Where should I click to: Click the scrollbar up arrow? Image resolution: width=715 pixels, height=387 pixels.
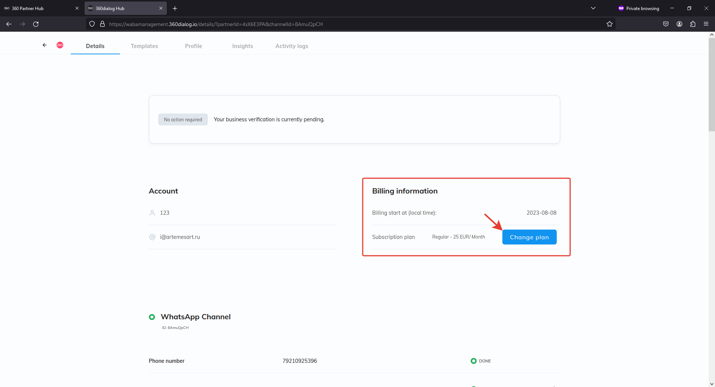tap(712, 35)
